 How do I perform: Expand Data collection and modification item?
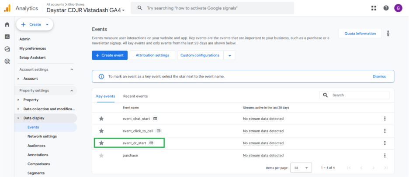(18, 109)
